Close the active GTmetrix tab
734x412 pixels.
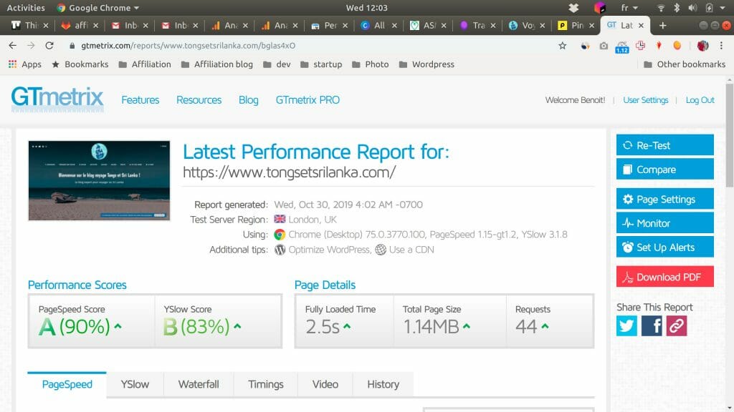(x=641, y=26)
